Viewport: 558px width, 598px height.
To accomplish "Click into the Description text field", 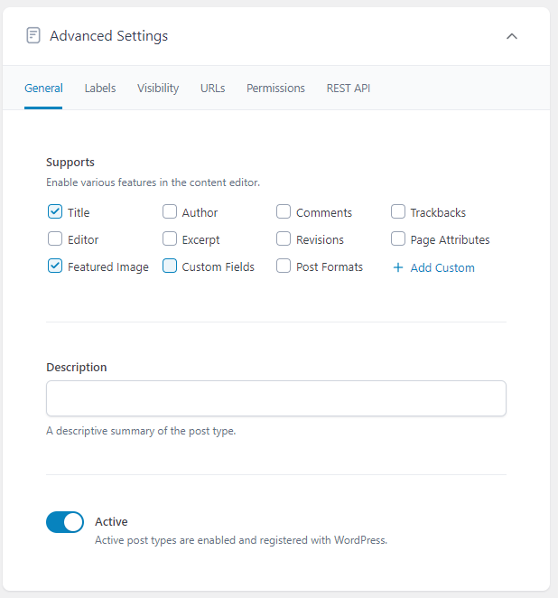I will point(275,398).
